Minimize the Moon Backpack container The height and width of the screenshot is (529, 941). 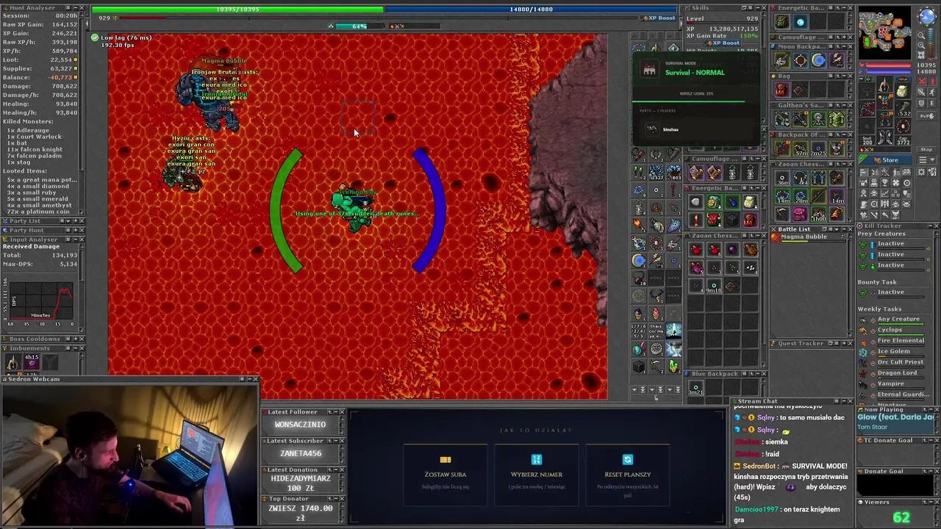(x=843, y=46)
